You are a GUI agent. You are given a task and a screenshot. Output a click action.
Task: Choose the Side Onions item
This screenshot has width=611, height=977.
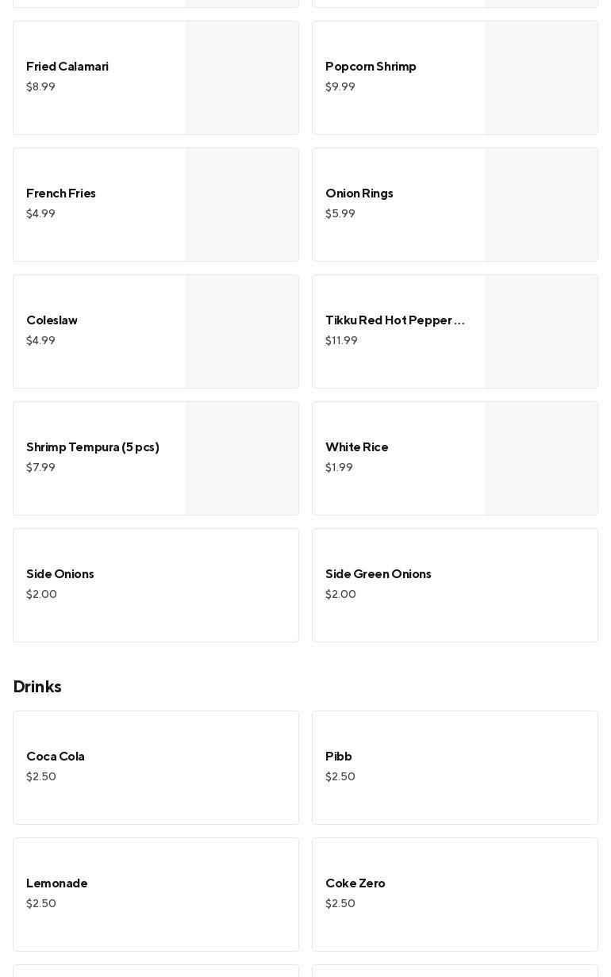coord(156,585)
